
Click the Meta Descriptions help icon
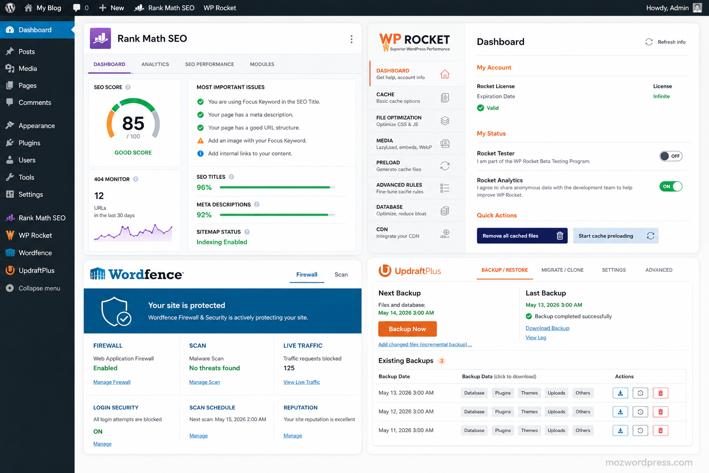[x=257, y=205]
